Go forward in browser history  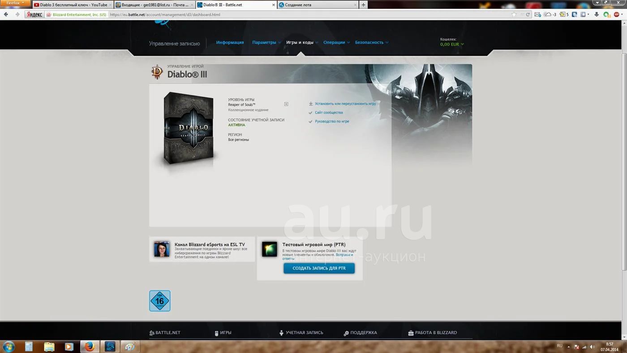pos(17,14)
